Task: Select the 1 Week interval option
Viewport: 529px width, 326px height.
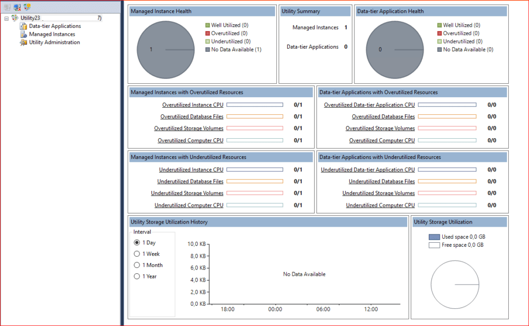Action: pyautogui.click(x=137, y=254)
